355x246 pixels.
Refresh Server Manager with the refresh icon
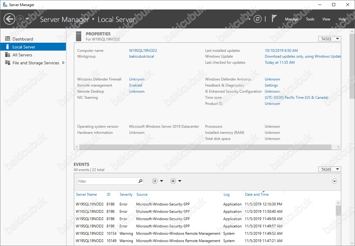coord(257,19)
